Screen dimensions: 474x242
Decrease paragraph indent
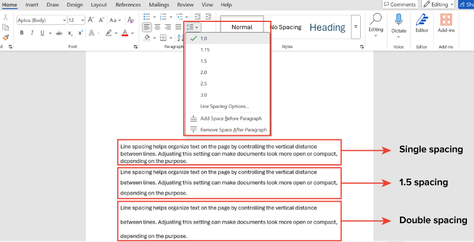[x=198, y=17]
